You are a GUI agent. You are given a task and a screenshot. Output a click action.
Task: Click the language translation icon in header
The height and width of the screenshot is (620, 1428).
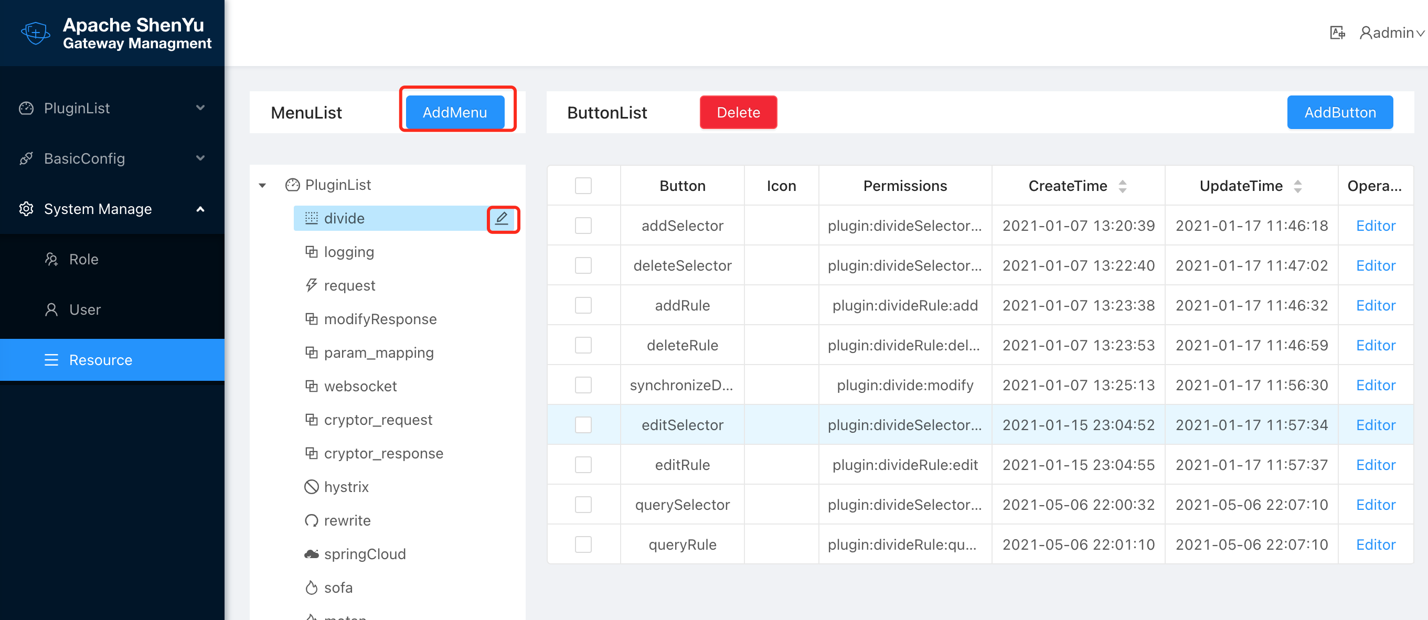coord(1337,33)
